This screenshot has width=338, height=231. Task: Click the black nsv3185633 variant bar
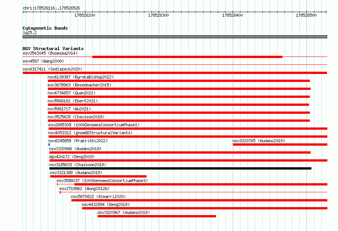180,168
